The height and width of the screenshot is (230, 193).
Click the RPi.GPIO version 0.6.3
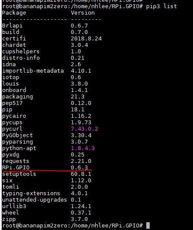coord(79,167)
